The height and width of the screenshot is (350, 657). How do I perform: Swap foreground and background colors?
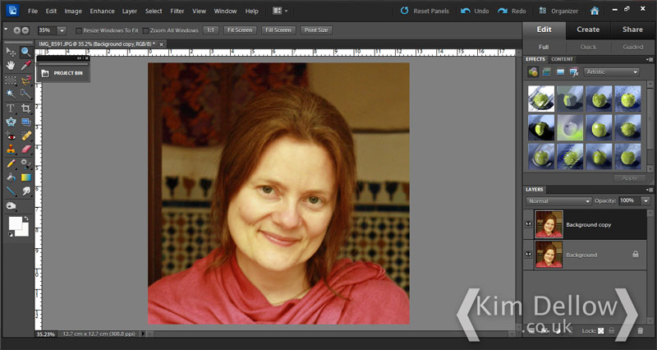(x=26, y=219)
